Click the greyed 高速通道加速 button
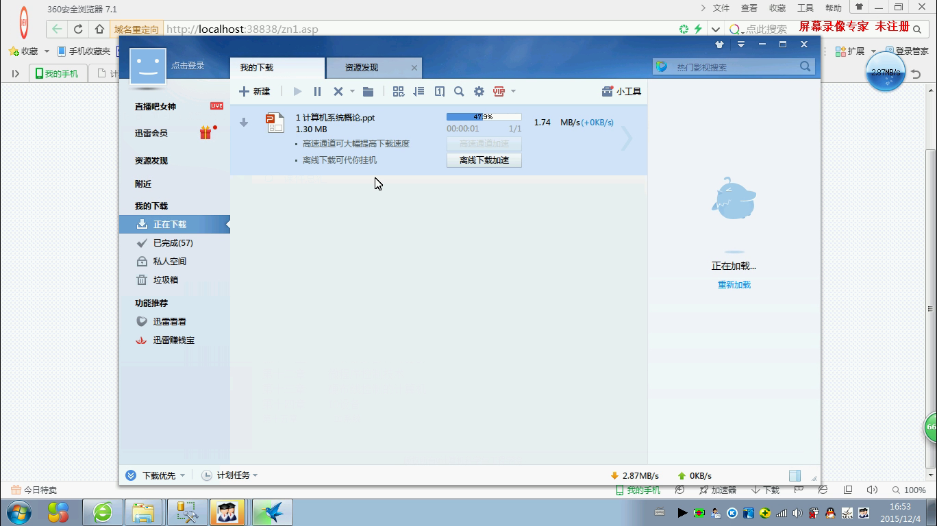 coord(484,144)
